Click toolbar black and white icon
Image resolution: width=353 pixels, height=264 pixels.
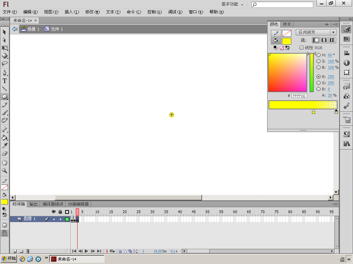coord(4,209)
